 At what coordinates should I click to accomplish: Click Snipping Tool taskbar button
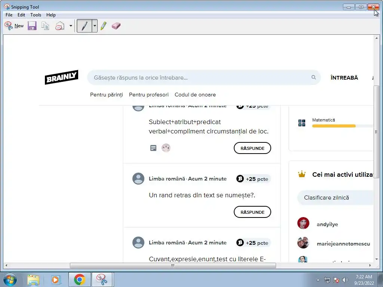click(x=102, y=280)
